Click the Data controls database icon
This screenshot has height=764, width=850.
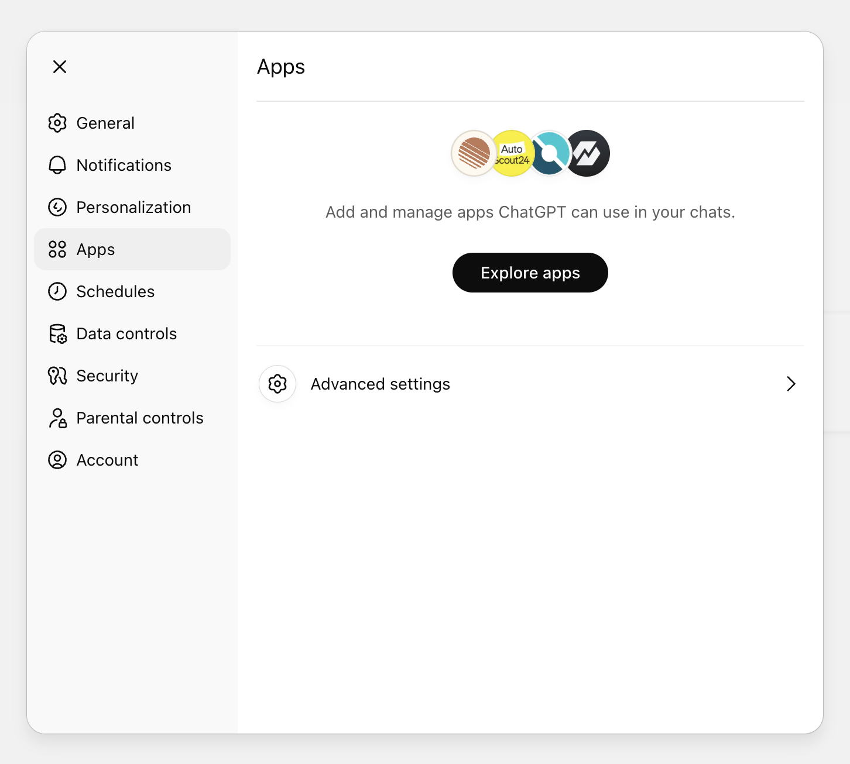coord(57,333)
